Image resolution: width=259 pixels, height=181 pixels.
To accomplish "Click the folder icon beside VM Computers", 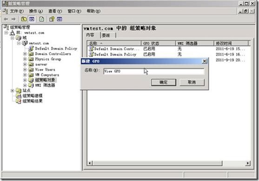I will tap(31, 75).
